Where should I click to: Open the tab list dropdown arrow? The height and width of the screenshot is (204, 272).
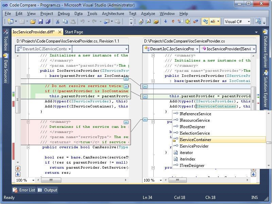pos(256,32)
